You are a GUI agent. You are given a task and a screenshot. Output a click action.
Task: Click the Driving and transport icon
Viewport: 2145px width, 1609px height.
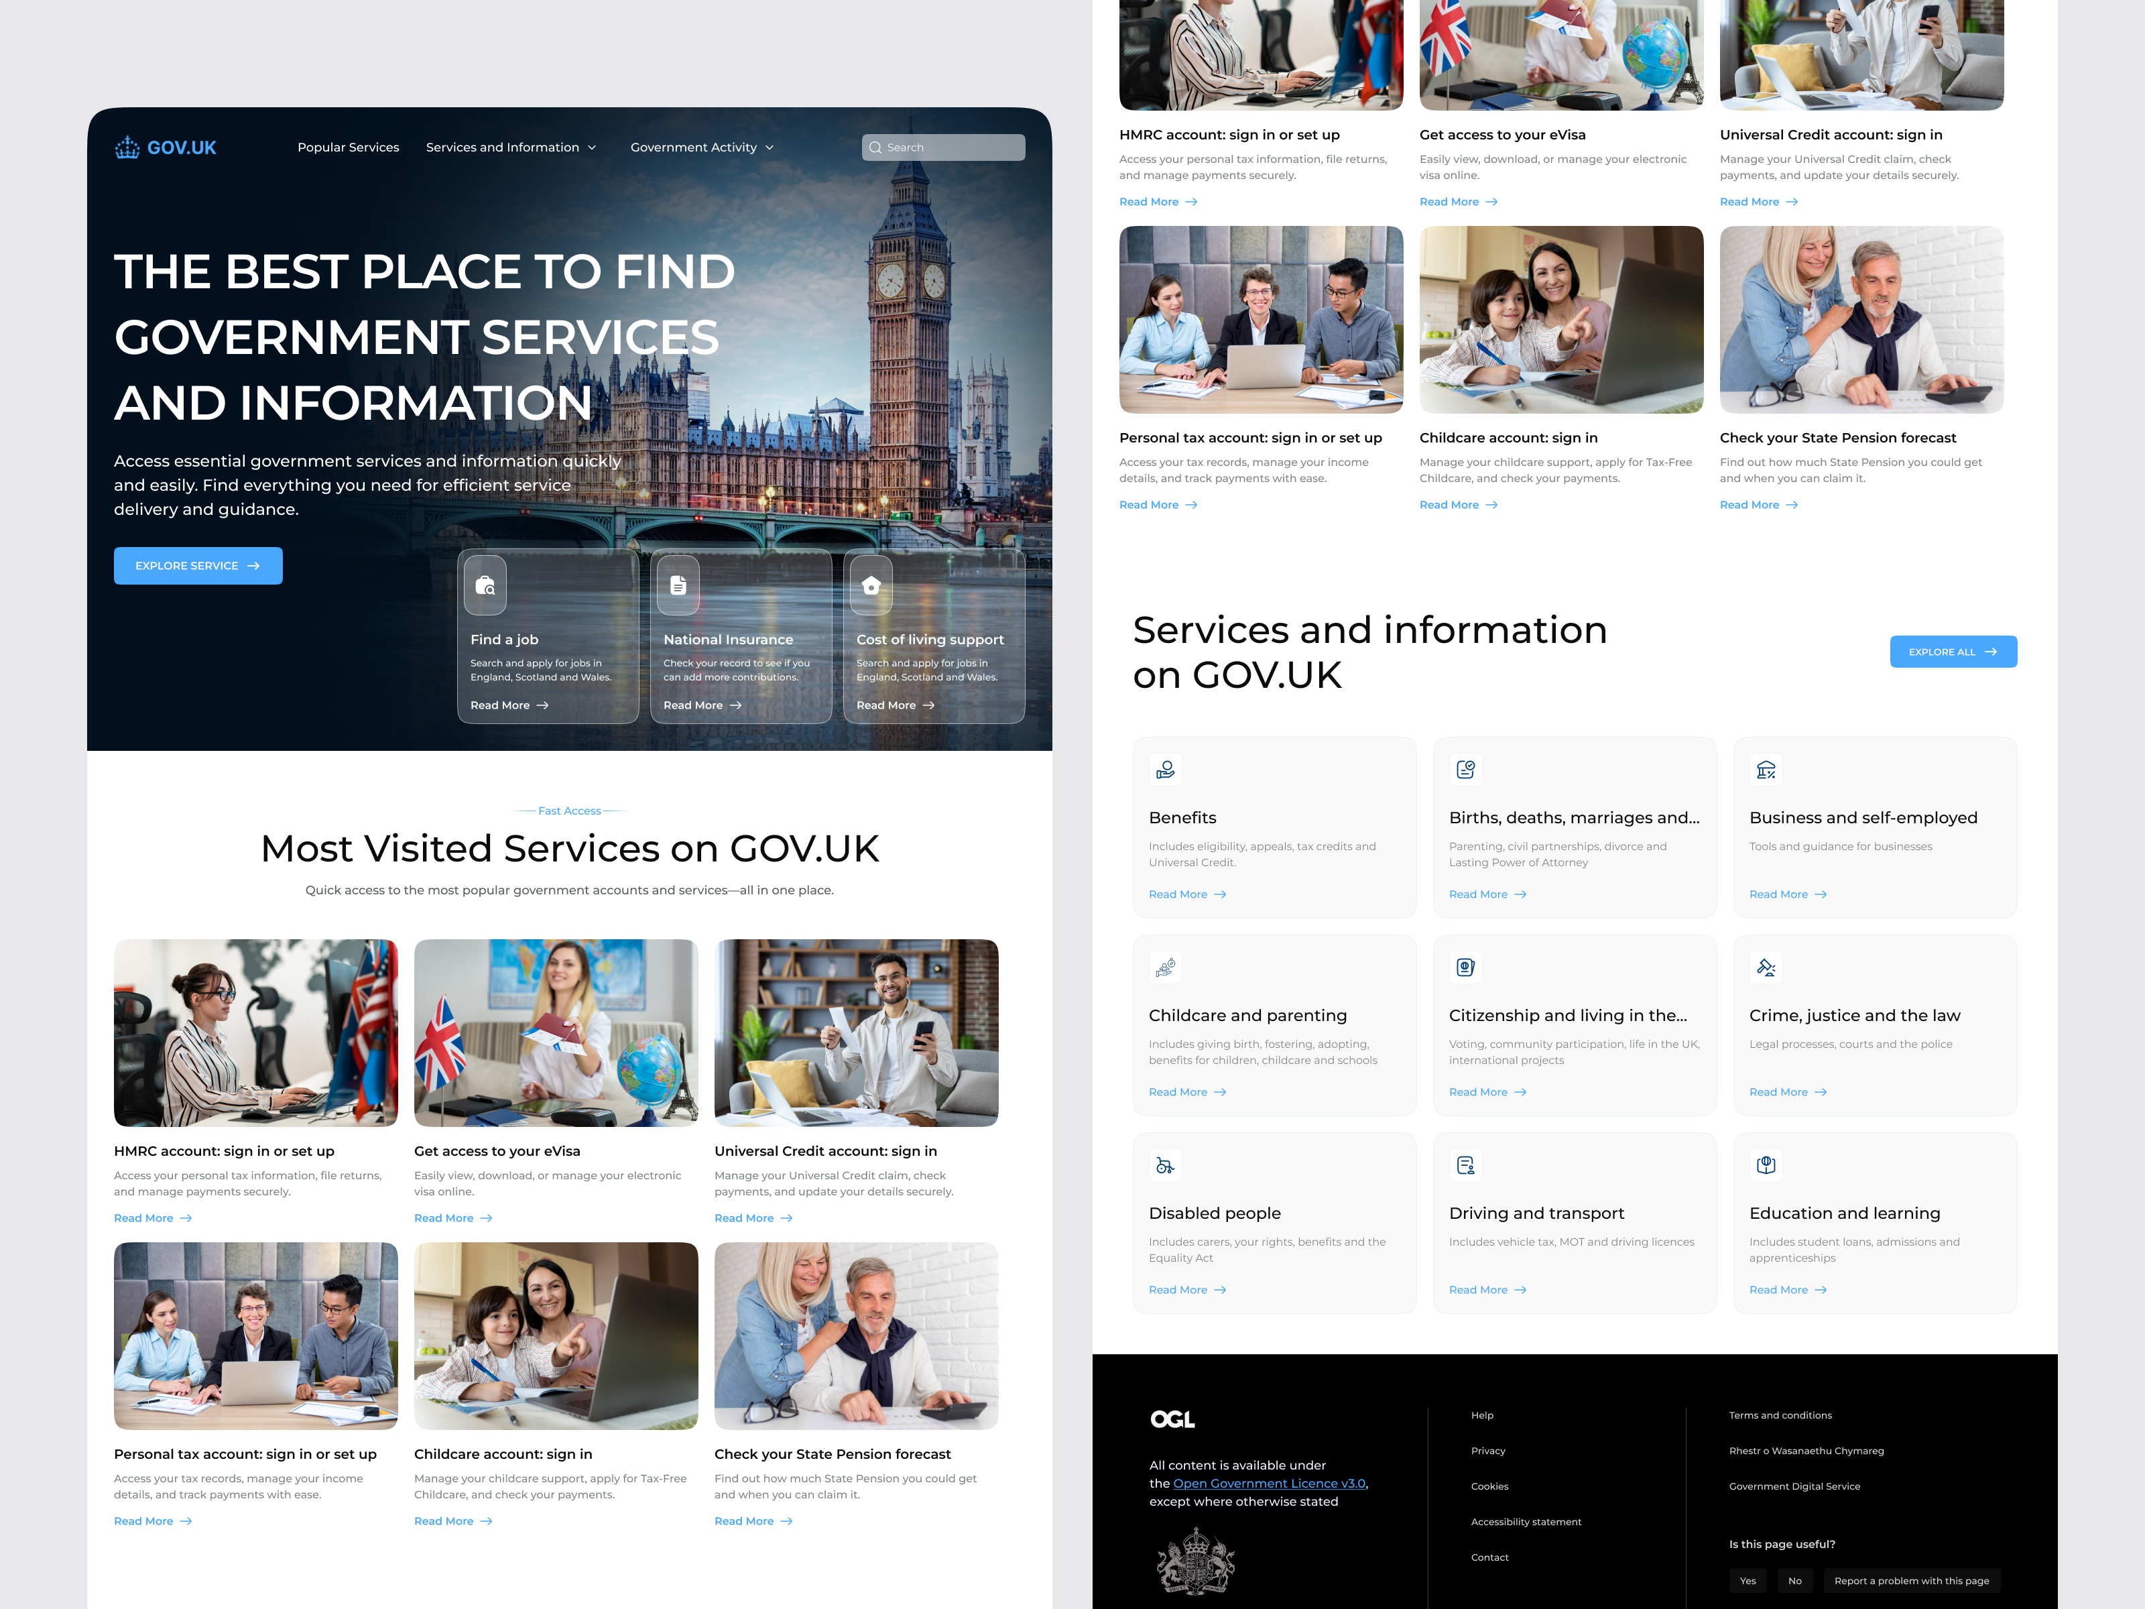pos(1465,1165)
